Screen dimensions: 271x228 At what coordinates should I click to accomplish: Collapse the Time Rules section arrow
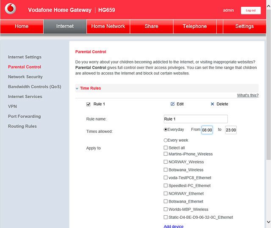tap(77, 88)
